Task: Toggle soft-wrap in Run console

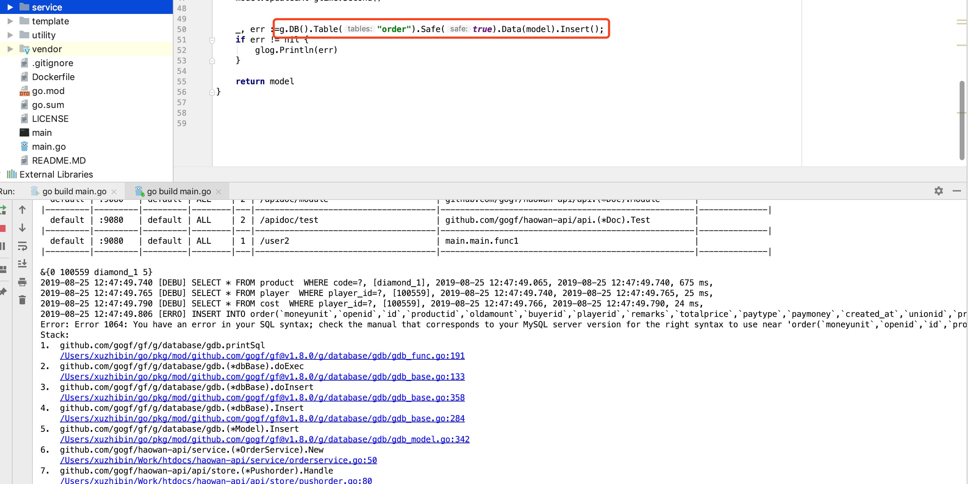Action: pos(22,246)
